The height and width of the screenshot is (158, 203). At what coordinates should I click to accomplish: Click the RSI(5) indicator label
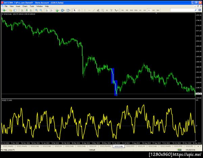click(x=7, y=100)
